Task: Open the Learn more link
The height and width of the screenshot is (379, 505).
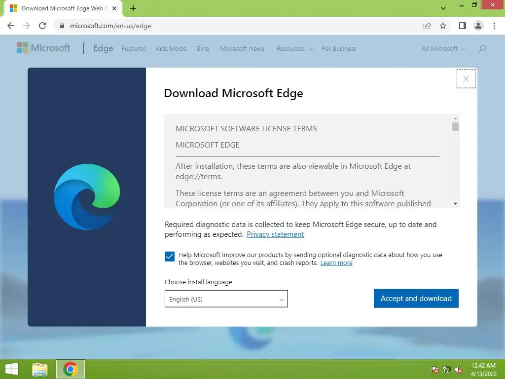Action: [x=336, y=263]
